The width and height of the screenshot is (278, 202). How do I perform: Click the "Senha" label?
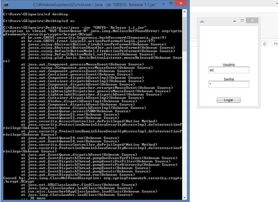229,79
